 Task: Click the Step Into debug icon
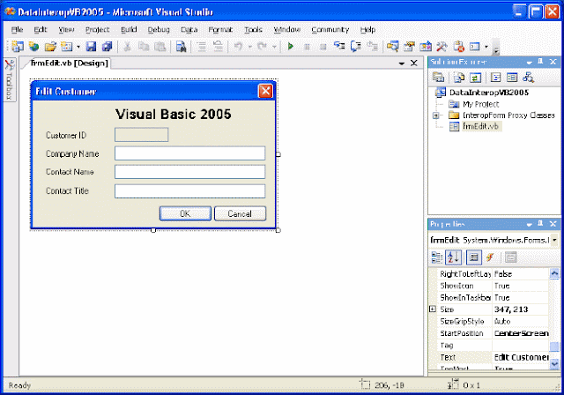tap(339, 46)
